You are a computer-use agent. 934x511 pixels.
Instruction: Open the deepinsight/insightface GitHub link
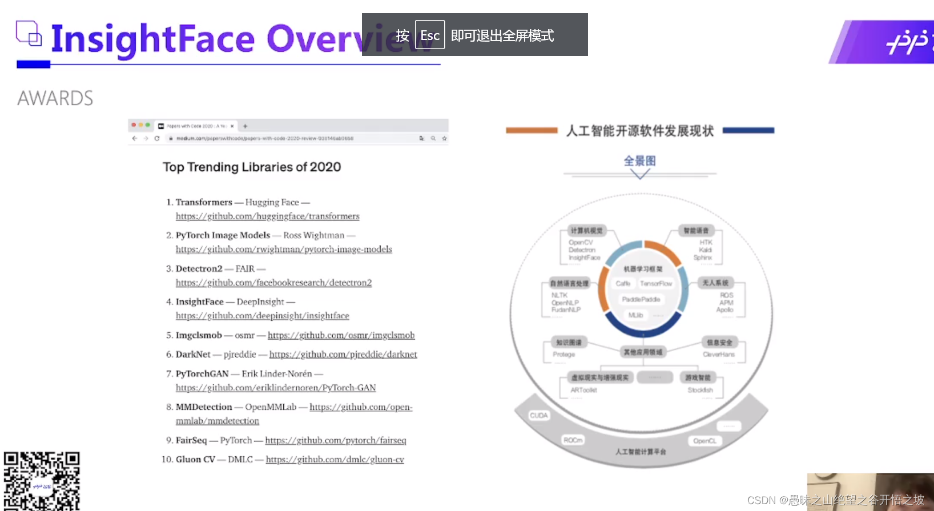(262, 316)
